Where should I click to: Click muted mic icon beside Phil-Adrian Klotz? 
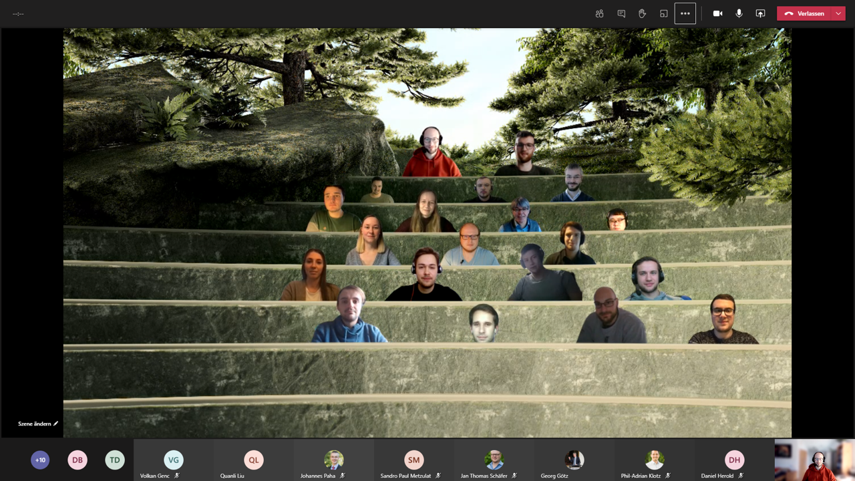click(668, 476)
